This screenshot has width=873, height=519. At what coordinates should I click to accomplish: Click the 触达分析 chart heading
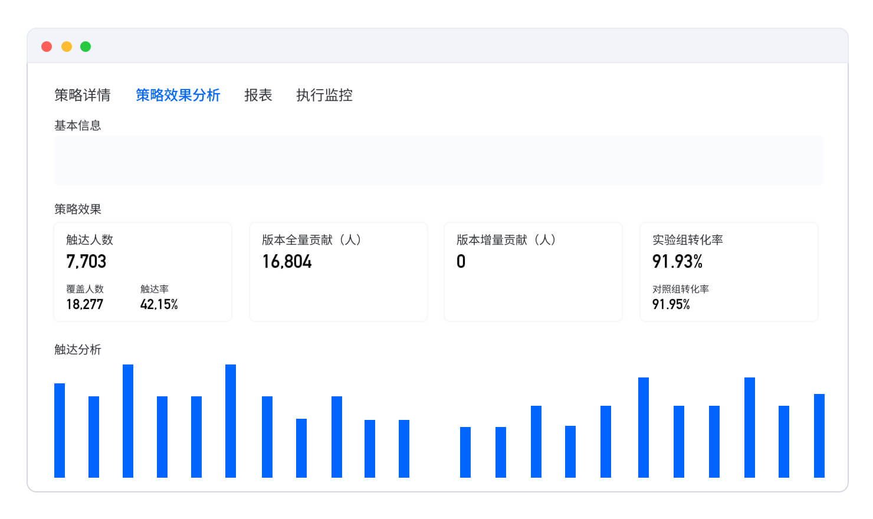tap(77, 350)
